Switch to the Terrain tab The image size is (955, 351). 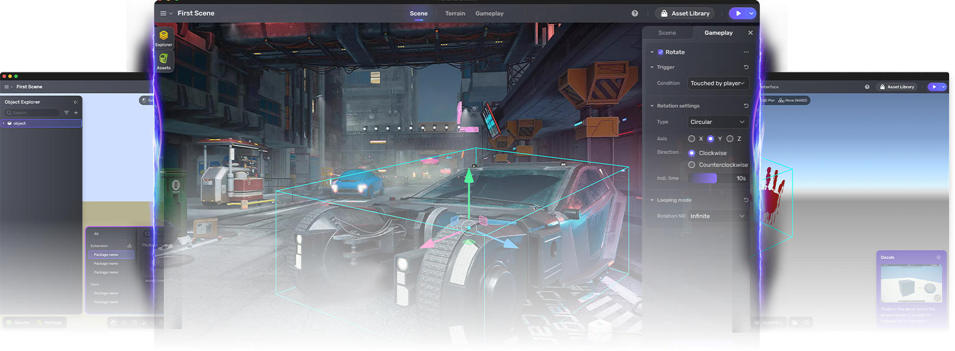tap(455, 14)
